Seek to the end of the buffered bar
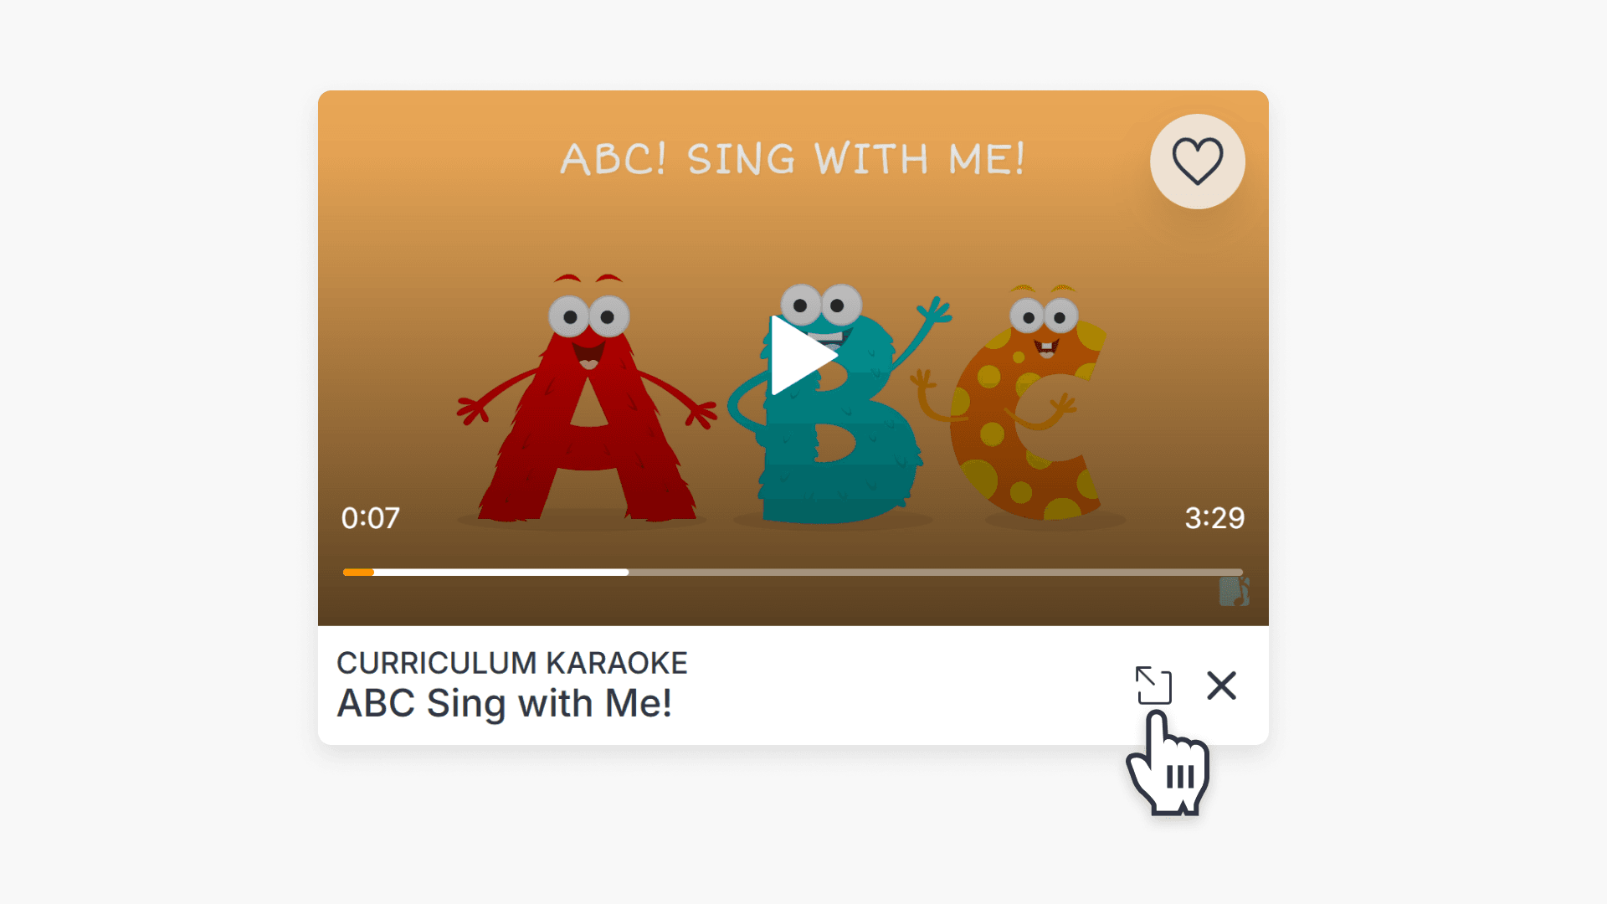The height and width of the screenshot is (904, 1607). point(627,573)
